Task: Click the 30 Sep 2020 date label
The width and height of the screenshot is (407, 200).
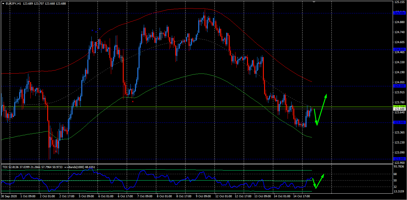Action: pos(9,196)
